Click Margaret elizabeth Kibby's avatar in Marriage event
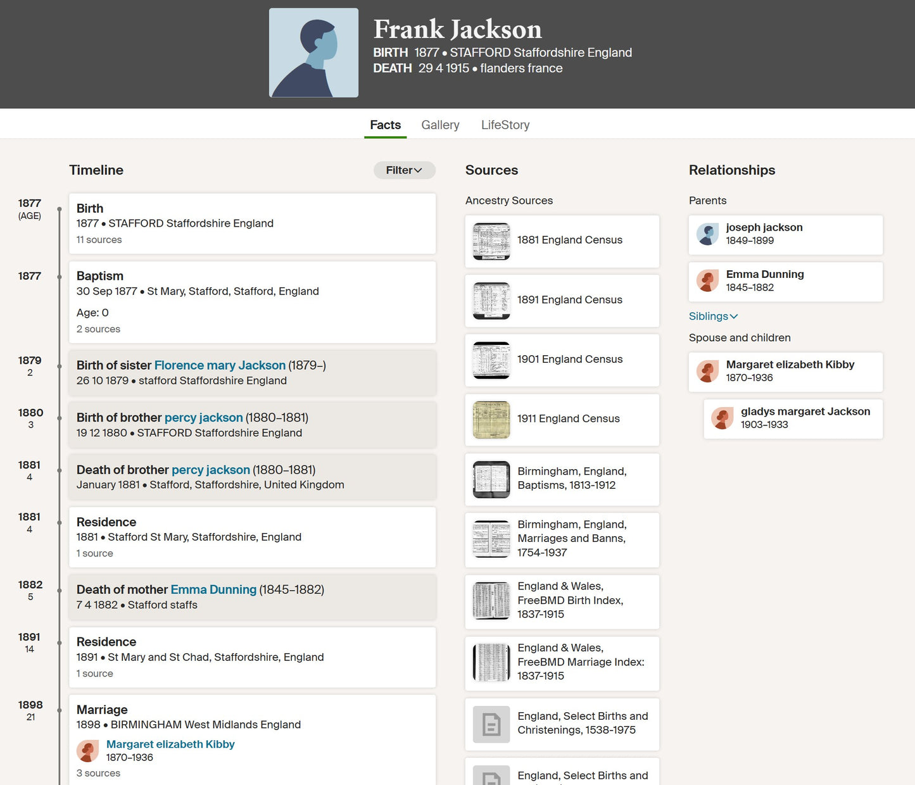This screenshot has height=785, width=915. pyautogui.click(x=87, y=751)
